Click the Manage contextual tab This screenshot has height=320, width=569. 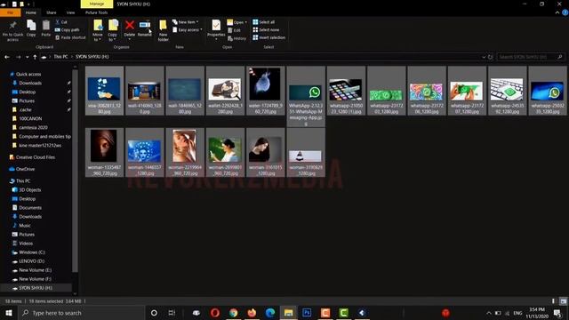pyautogui.click(x=97, y=4)
